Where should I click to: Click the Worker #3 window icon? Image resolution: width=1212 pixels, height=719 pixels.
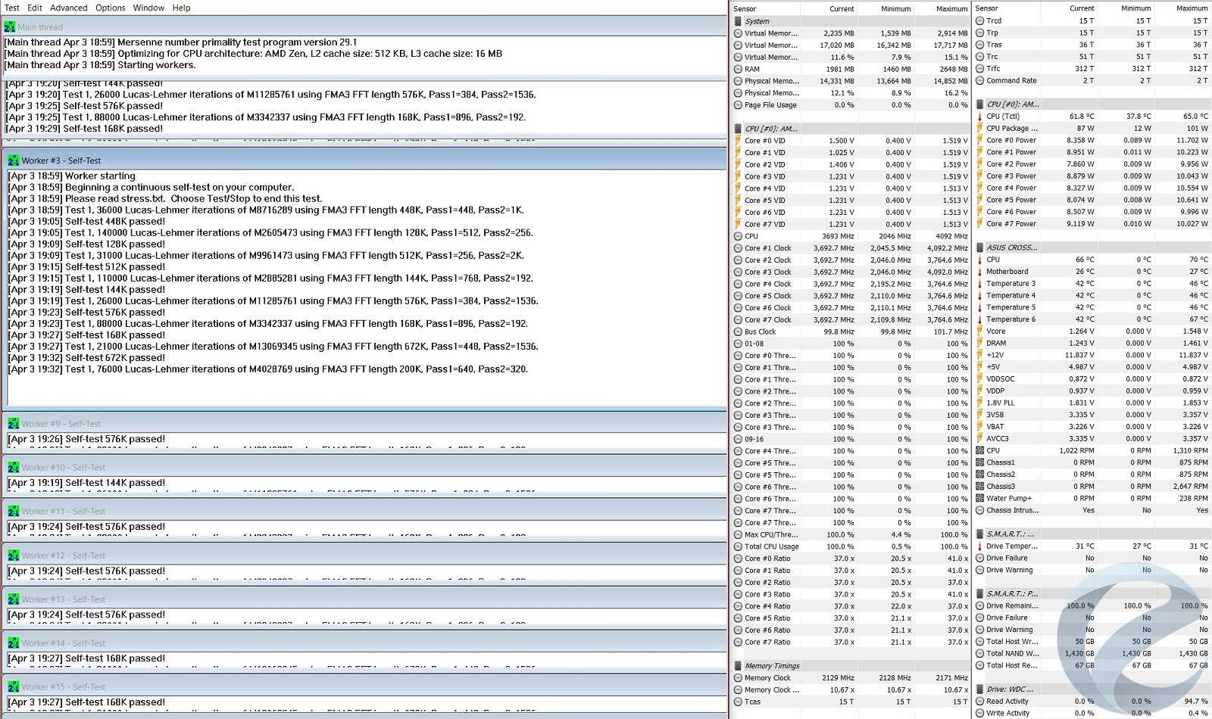coord(13,160)
